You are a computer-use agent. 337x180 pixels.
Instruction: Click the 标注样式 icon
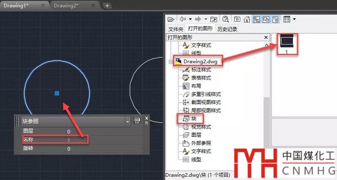[x=186, y=70]
